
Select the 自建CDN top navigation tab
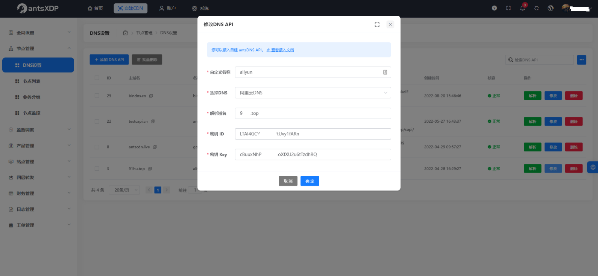[x=131, y=8]
